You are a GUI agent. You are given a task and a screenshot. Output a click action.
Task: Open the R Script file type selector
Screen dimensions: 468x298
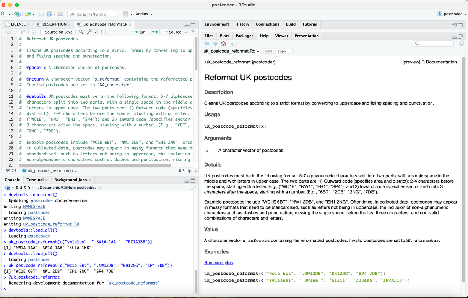pos(187,170)
